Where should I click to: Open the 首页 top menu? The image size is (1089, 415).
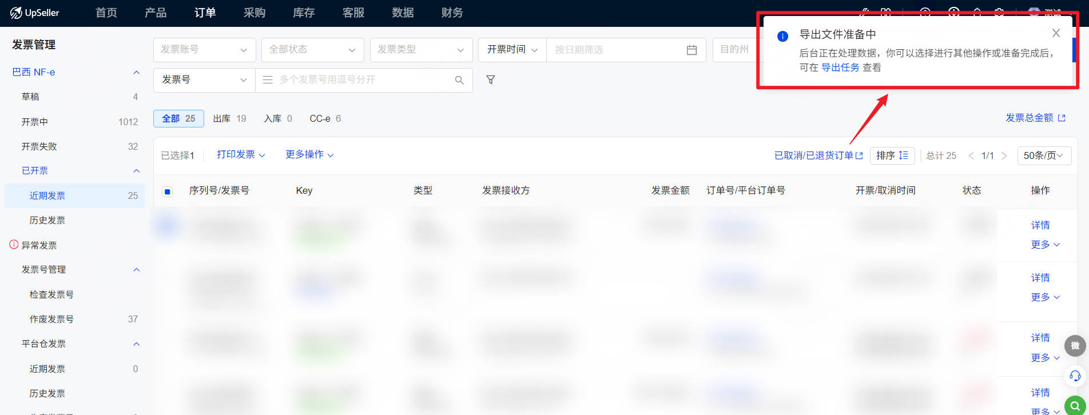click(106, 13)
